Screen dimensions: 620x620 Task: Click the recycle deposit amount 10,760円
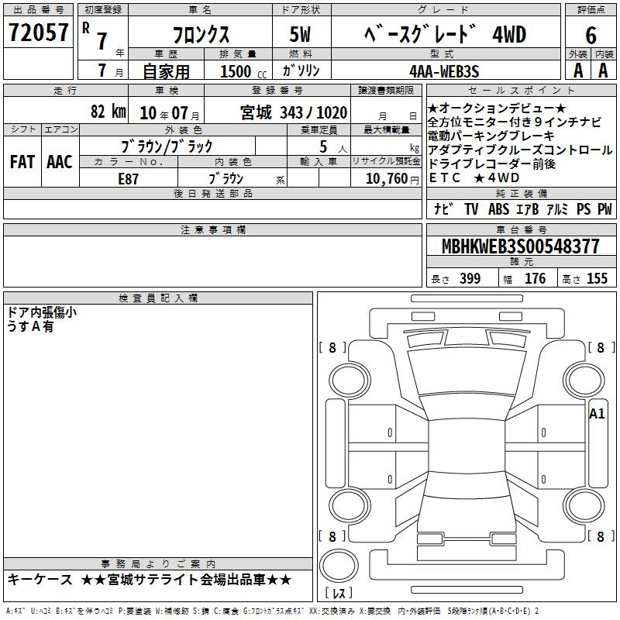click(385, 178)
